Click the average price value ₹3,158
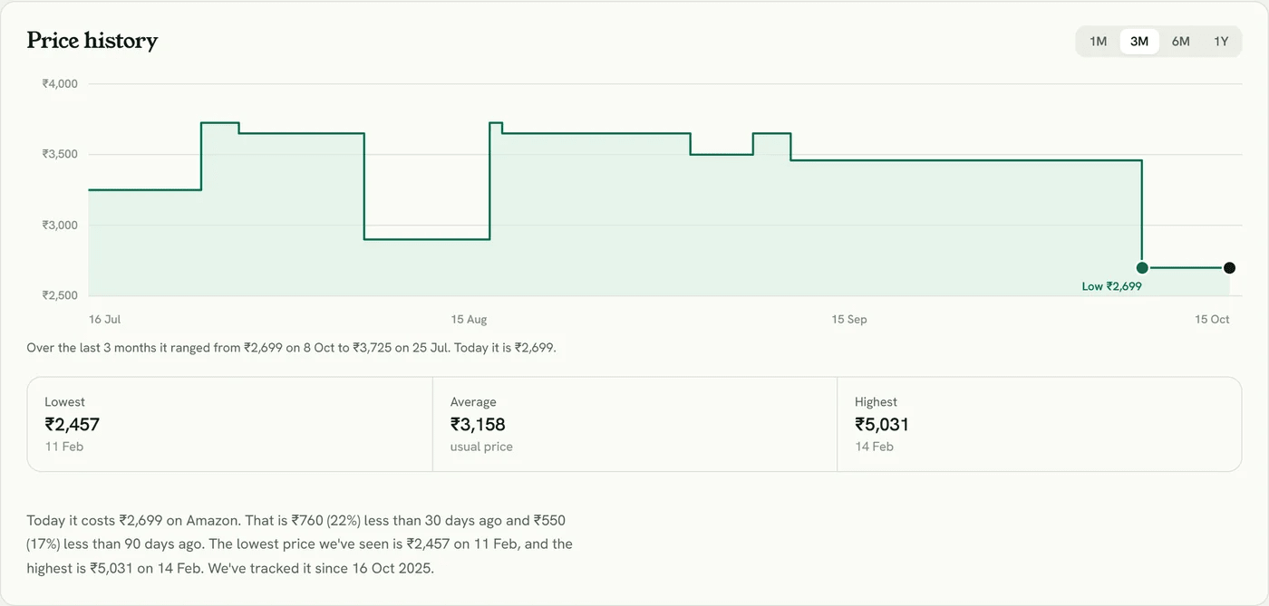Viewport: 1269px width, 606px height. point(478,424)
